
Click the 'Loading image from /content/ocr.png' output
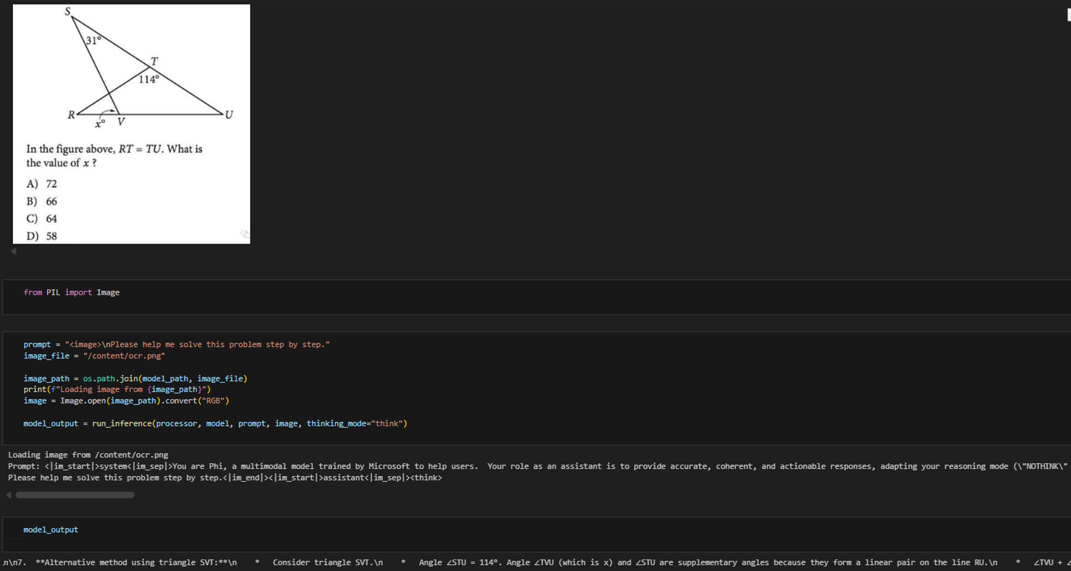pos(88,454)
